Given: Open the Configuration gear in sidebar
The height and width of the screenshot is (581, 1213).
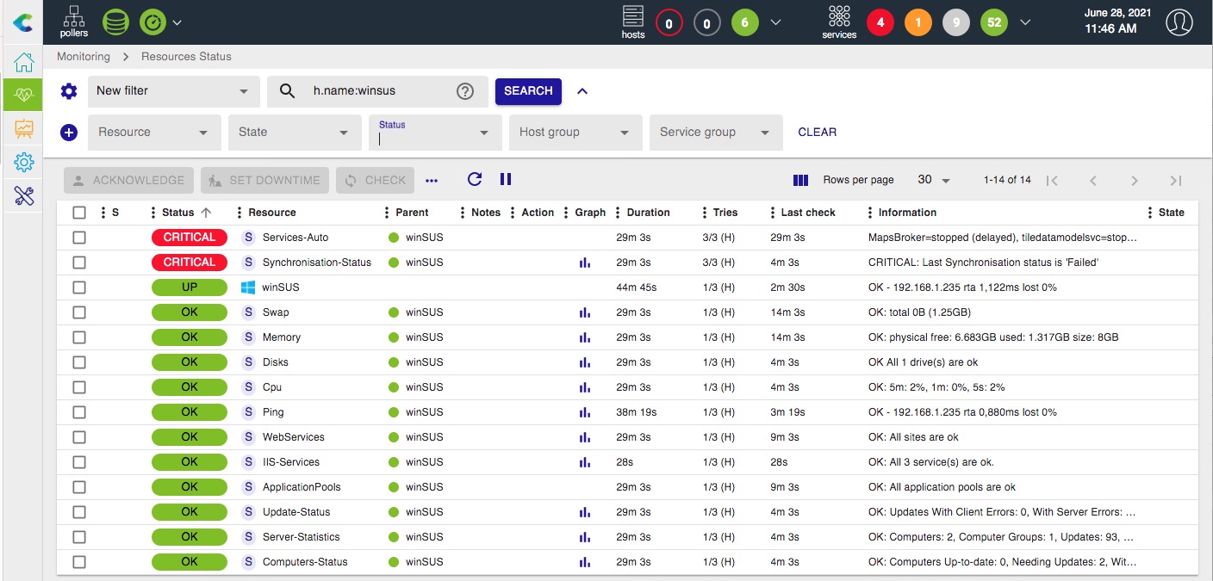Looking at the screenshot, I should [x=23, y=162].
